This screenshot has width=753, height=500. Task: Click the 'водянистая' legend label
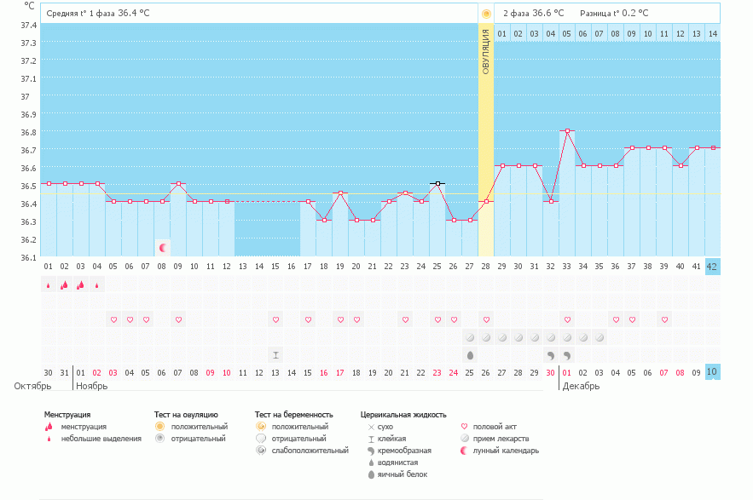(x=397, y=463)
